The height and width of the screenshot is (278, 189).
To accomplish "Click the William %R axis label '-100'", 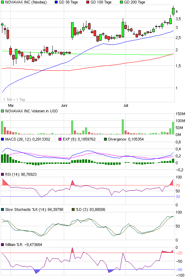I will tap(180, 275).
